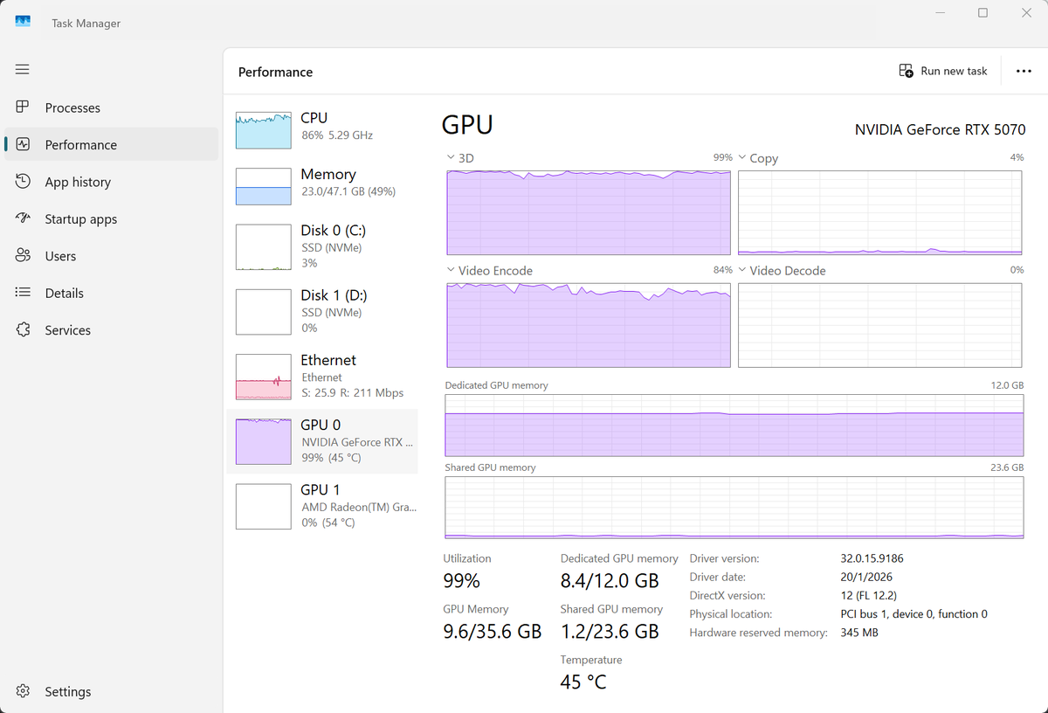Maximize the Task Manager window

(982, 12)
